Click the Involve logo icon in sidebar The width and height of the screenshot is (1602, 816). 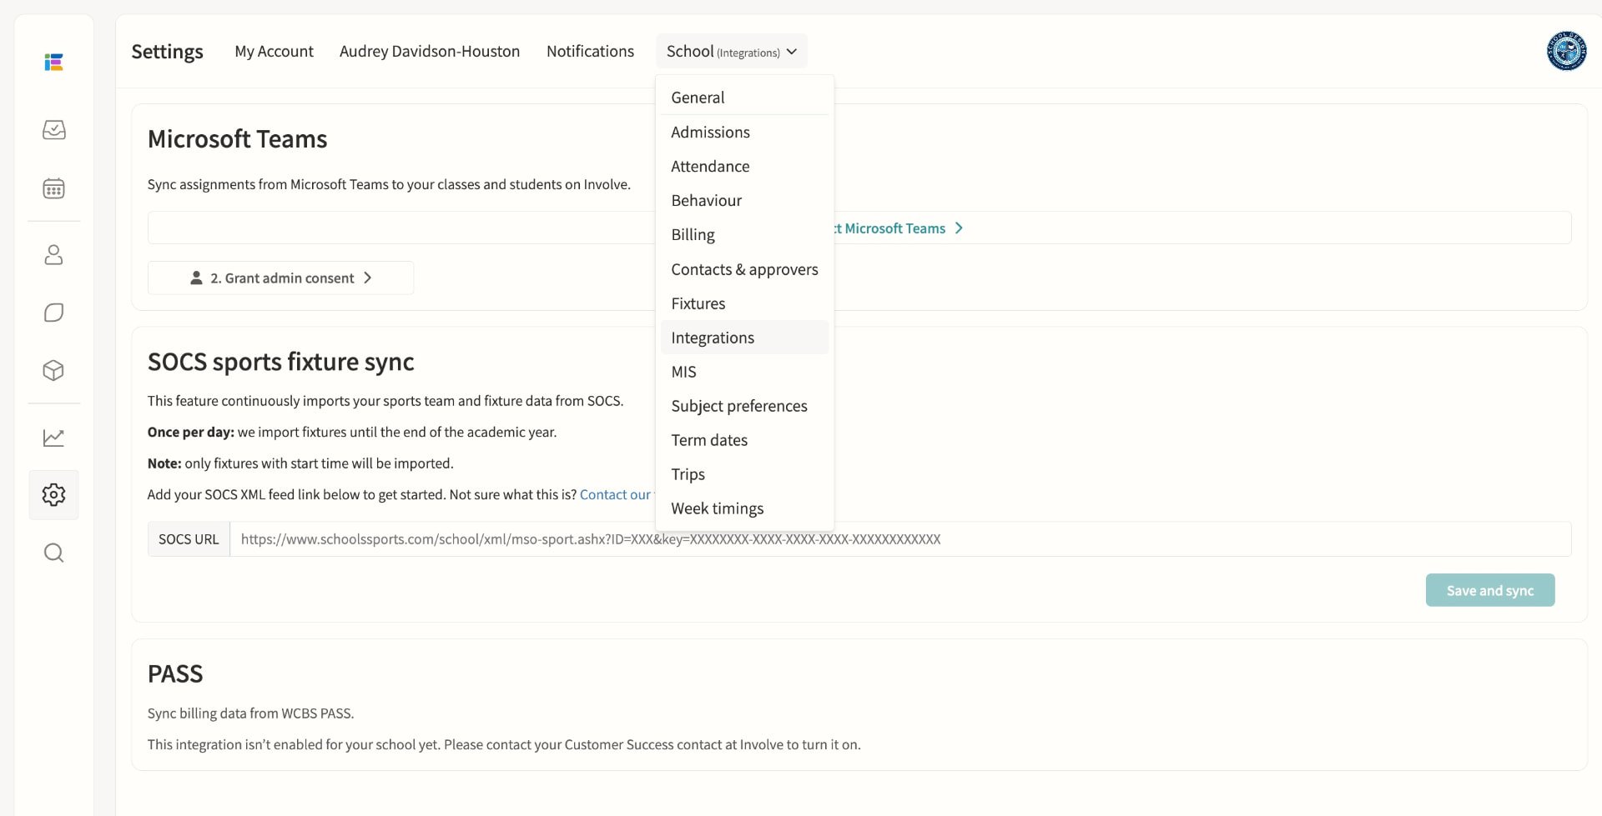[x=53, y=63]
